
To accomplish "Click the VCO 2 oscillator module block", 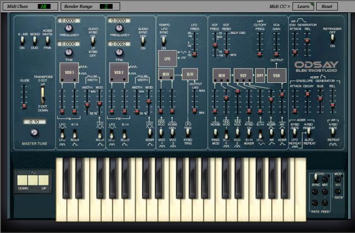I will (x=119, y=74).
